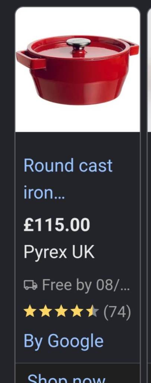Click the half-filled fifth rating star
This screenshot has height=383, width=151.
coord(93,312)
